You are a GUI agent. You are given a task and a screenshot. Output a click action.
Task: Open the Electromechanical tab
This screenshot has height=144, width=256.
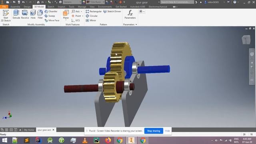tap(158, 7)
